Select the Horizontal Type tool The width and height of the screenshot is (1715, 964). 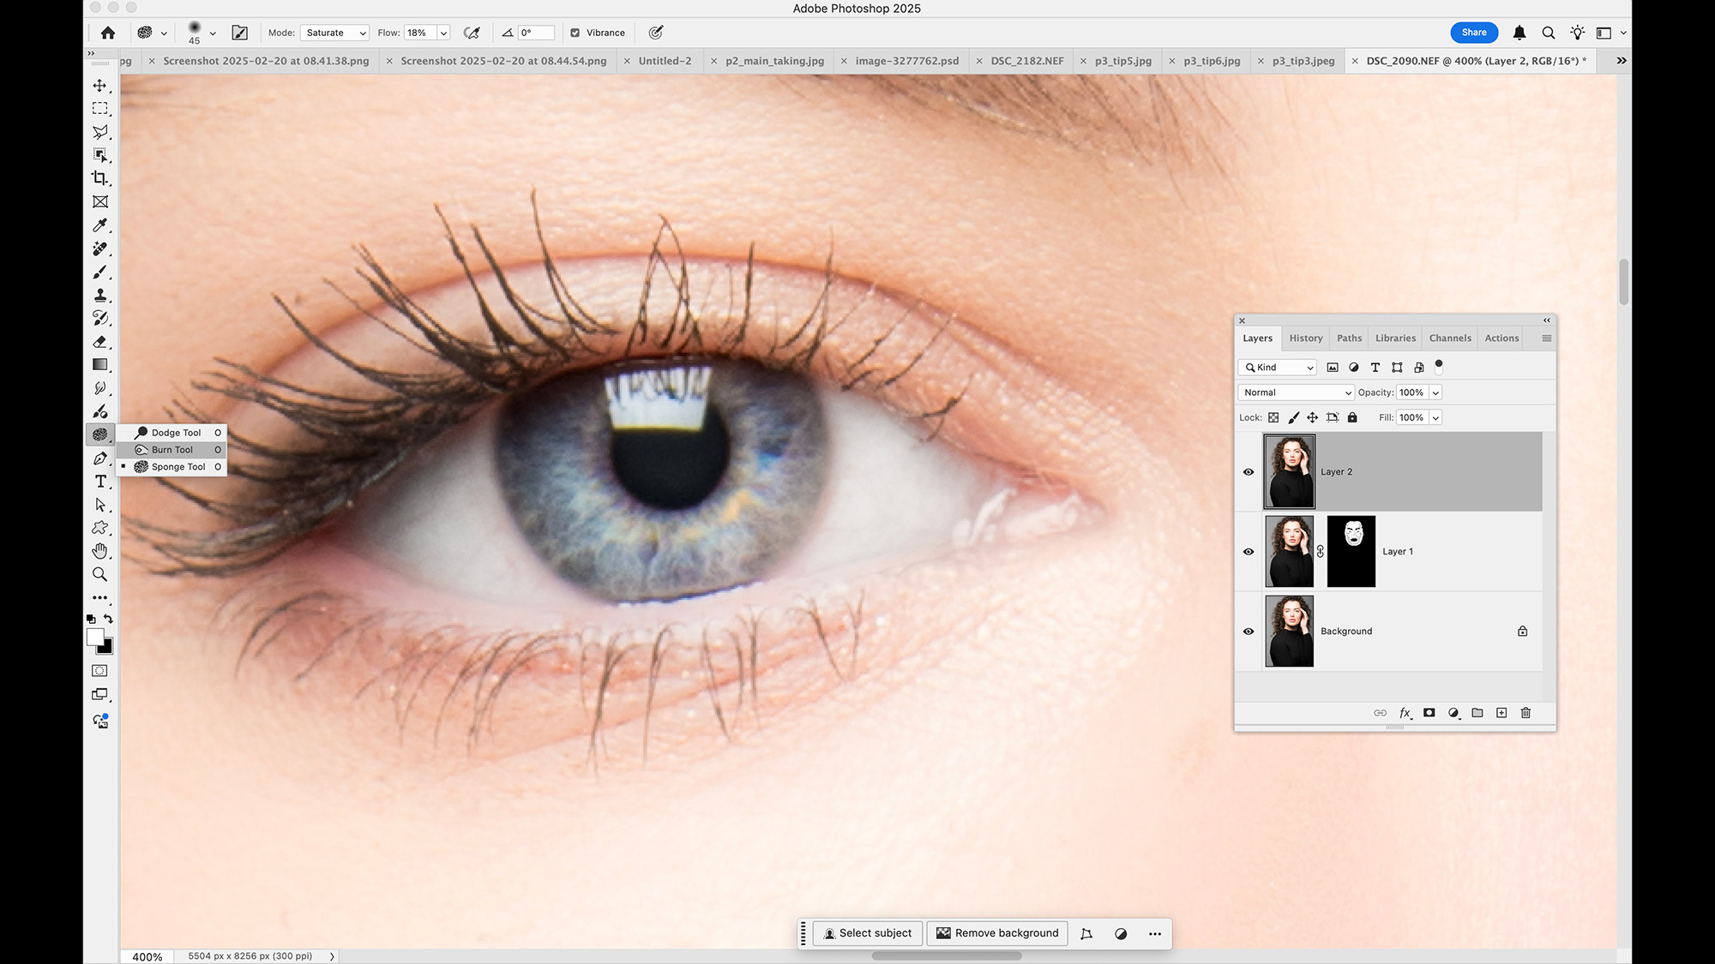click(x=100, y=482)
